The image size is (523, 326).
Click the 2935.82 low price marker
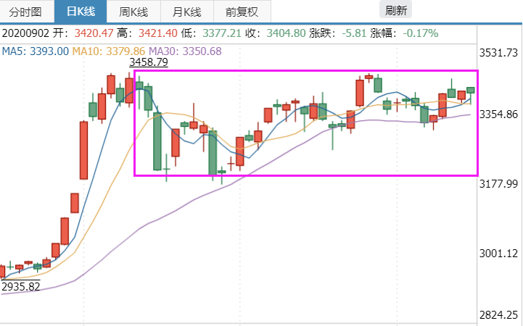pos(21,286)
